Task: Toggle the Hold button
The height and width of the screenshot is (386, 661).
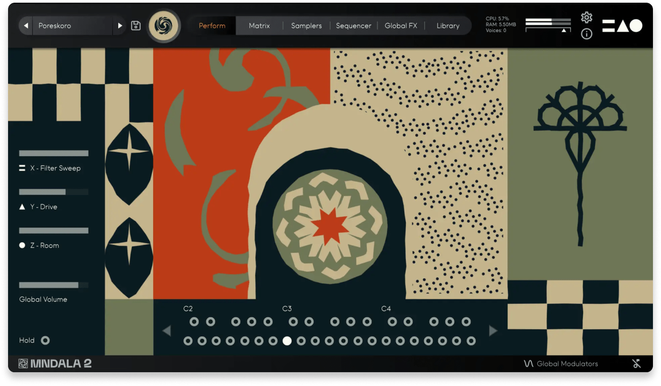Action: coord(45,340)
